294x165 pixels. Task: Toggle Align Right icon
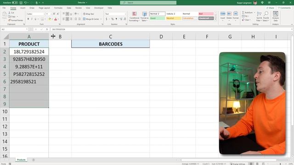tap(71, 19)
